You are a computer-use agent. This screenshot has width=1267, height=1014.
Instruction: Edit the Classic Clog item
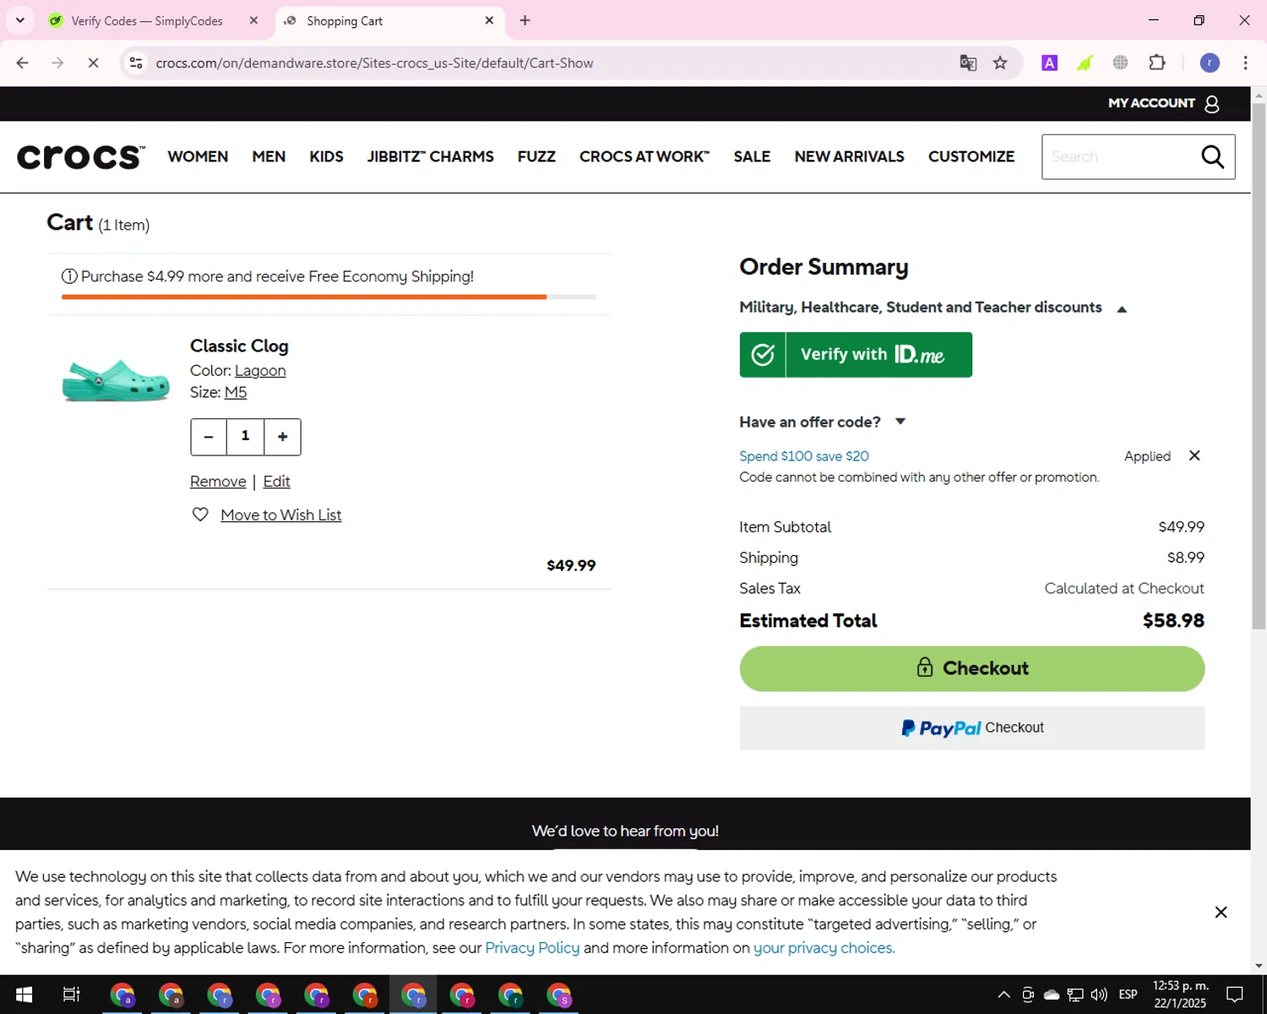pyautogui.click(x=276, y=481)
